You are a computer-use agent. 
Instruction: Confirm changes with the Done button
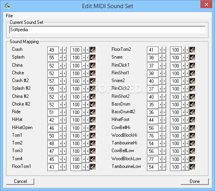[x=195, y=181]
